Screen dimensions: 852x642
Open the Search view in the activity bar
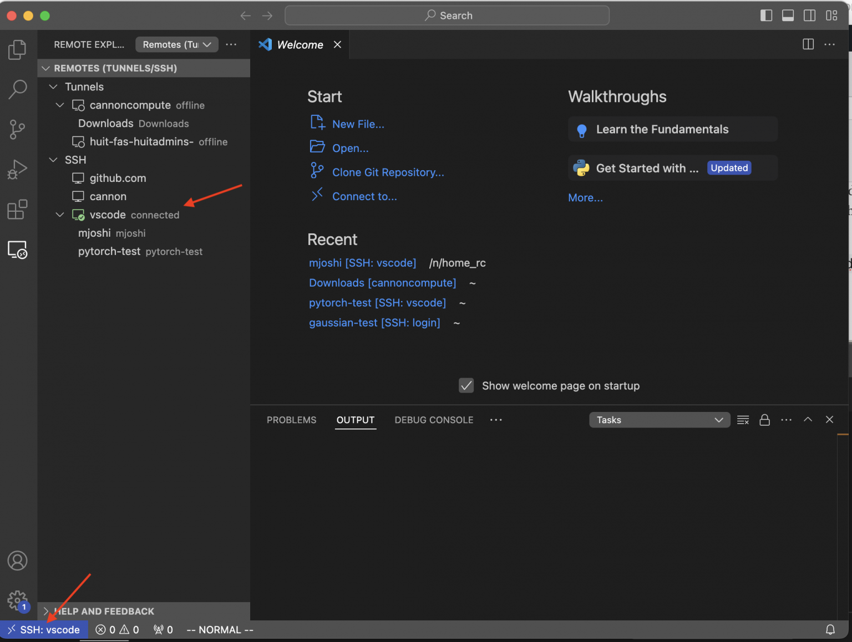click(x=17, y=89)
